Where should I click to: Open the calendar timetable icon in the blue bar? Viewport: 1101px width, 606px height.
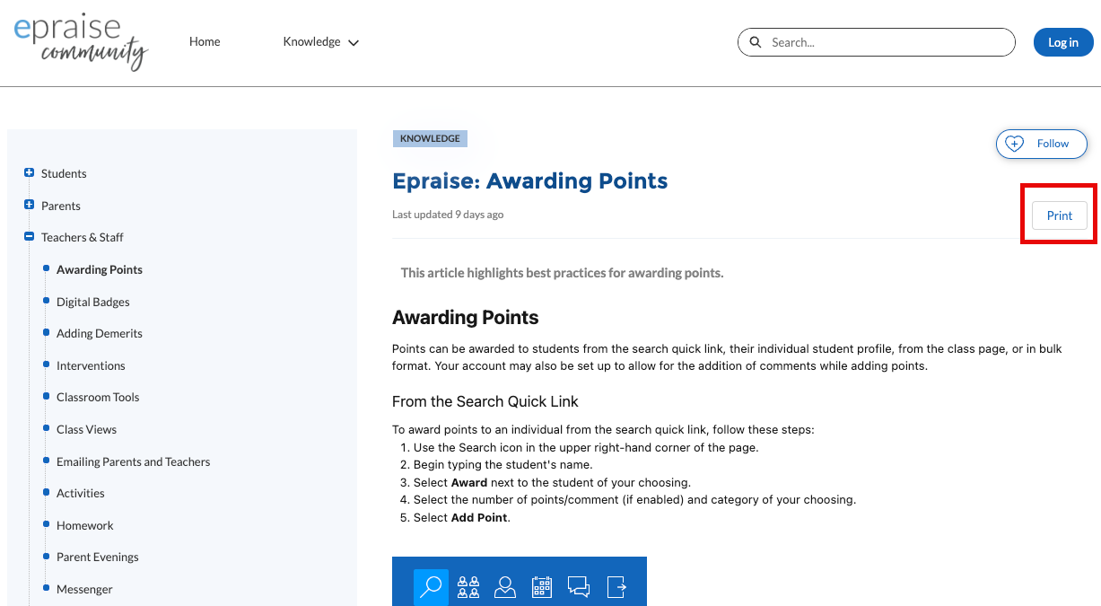(x=541, y=586)
